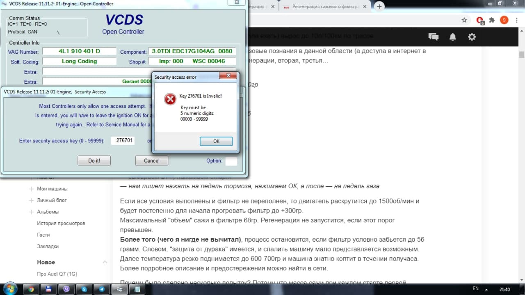Viewport: 525px width, 295px height.
Task: Open the Chrome profile avatar
Action: coord(504,20)
